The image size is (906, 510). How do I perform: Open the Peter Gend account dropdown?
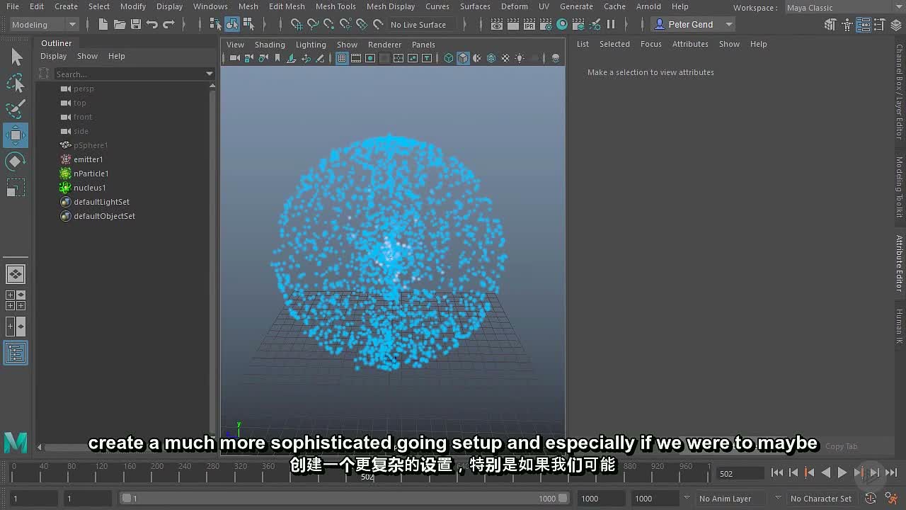pyautogui.click(x=694, y=24)
